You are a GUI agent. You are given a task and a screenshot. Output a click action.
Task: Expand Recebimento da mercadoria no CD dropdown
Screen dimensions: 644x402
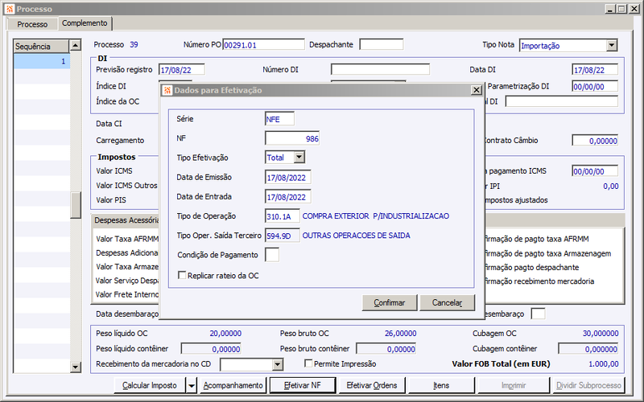pyautogui.click(x=278, y=364)
